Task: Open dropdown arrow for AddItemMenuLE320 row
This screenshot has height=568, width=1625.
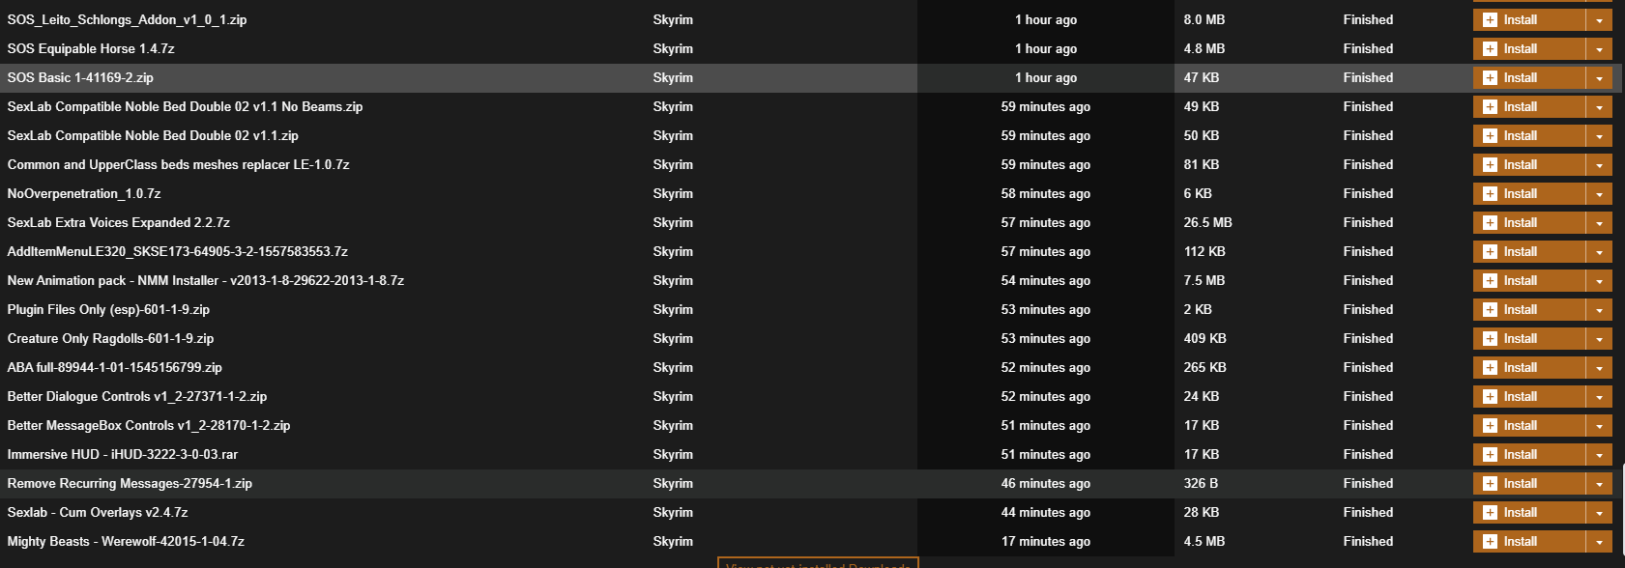Action: pyautogui.click(x=1599, y=251)
